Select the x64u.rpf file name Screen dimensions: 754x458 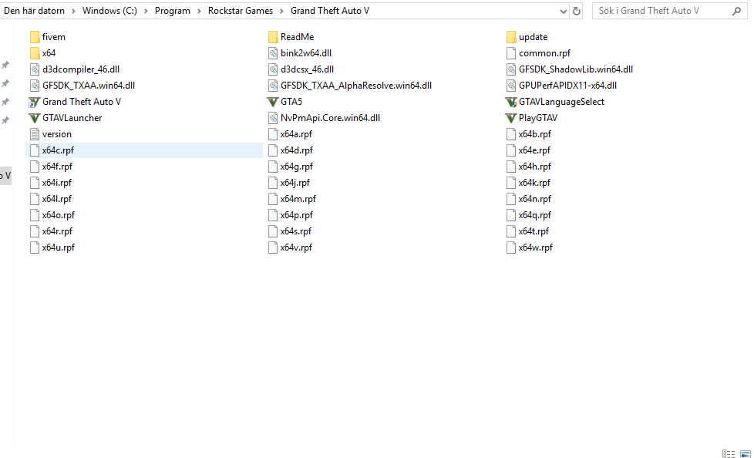(58, 248)
